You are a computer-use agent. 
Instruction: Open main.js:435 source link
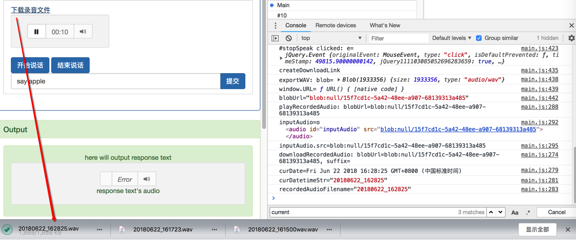tap(539, 70)
